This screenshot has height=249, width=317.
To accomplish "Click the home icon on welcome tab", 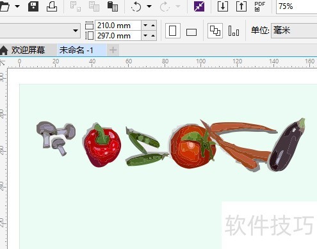I will 4,51.
